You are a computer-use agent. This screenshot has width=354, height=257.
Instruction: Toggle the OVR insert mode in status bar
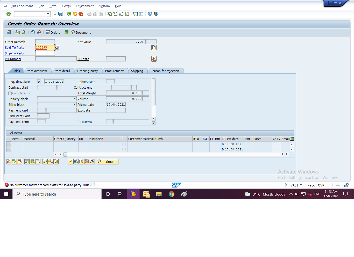point(321,185)
